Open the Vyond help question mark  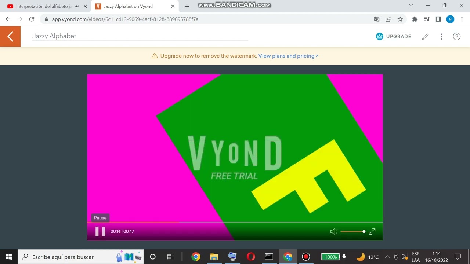457,36
